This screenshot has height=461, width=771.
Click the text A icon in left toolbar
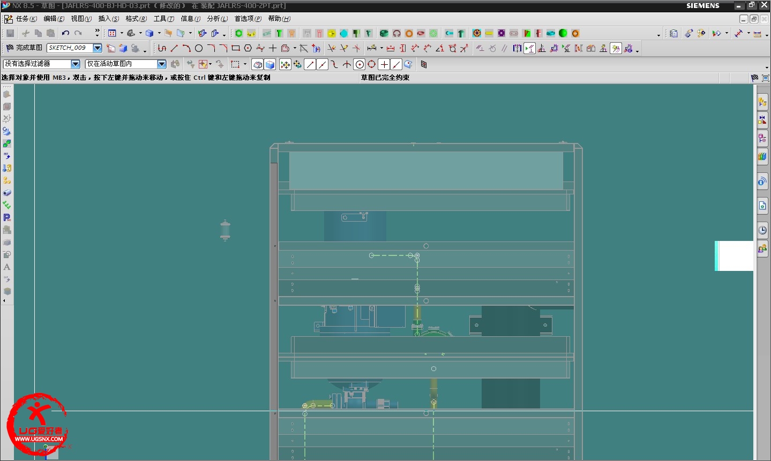click(7, 267)
